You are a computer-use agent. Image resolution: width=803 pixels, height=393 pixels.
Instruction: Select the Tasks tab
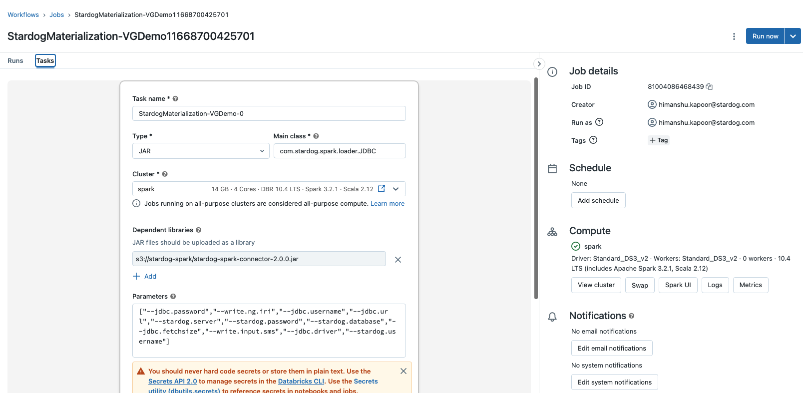pyautogui.click(x=45, y=61)
